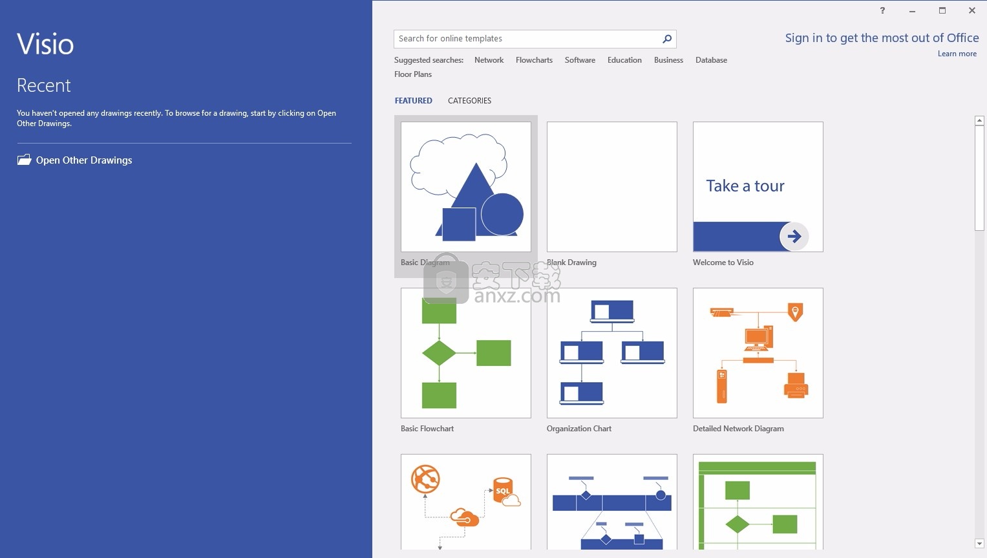This screenshot has height=558, width=987.
Task: Search suggested term Software
Action: click(580, 60)
